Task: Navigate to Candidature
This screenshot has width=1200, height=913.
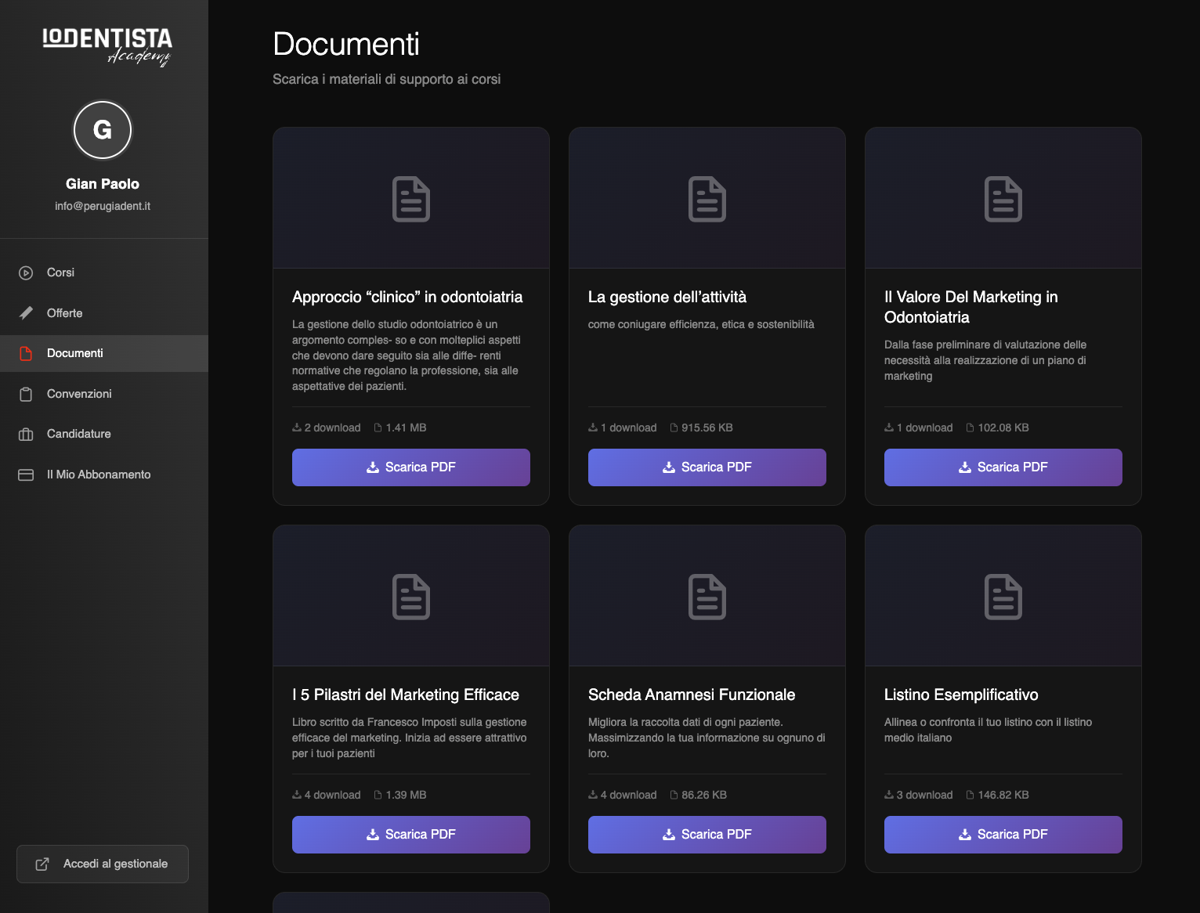Action: point(78,434)
